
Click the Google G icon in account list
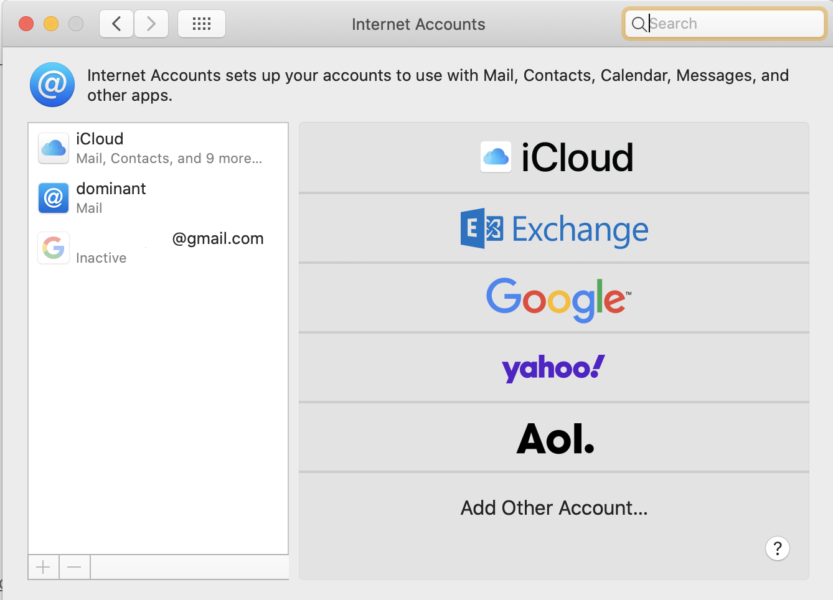54,248
